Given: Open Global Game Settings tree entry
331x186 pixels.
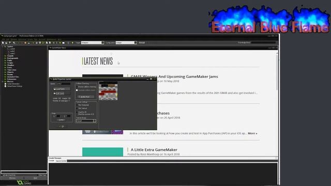Looking at the screenshot, I should tap(14, 86).
